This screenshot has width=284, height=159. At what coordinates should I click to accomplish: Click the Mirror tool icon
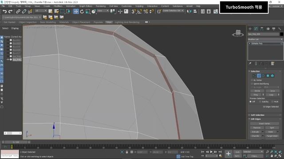coord(189,11)
